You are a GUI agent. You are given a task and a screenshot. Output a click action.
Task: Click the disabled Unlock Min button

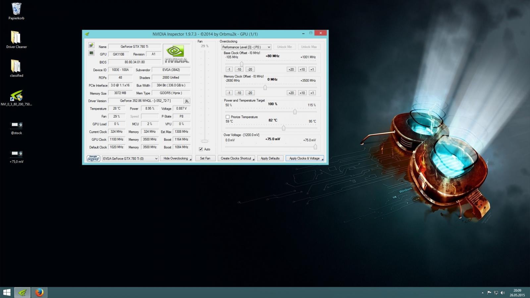pyautogui.click(x=285, y=47)
